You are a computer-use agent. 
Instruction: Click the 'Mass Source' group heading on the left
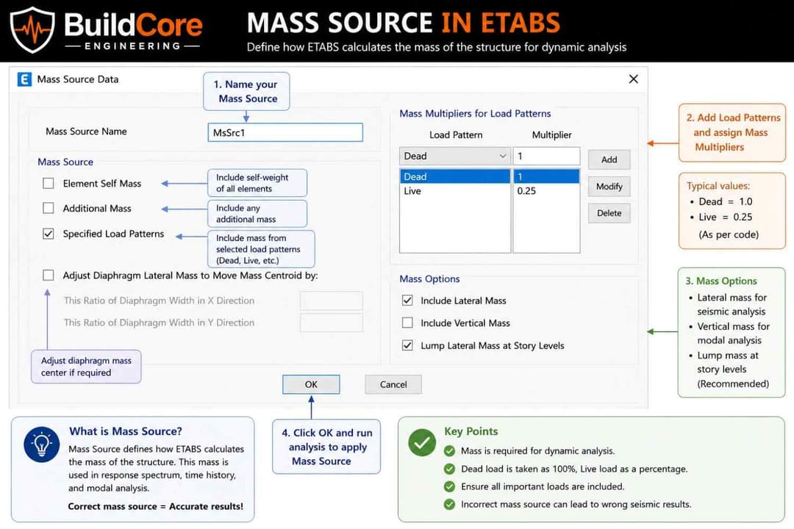pyautogui.click(x=65, y=162)
